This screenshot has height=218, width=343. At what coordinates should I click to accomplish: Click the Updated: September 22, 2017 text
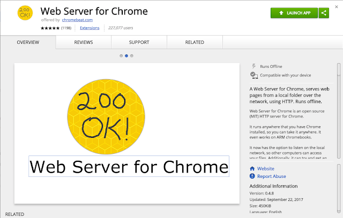click(x=277, y=200)
